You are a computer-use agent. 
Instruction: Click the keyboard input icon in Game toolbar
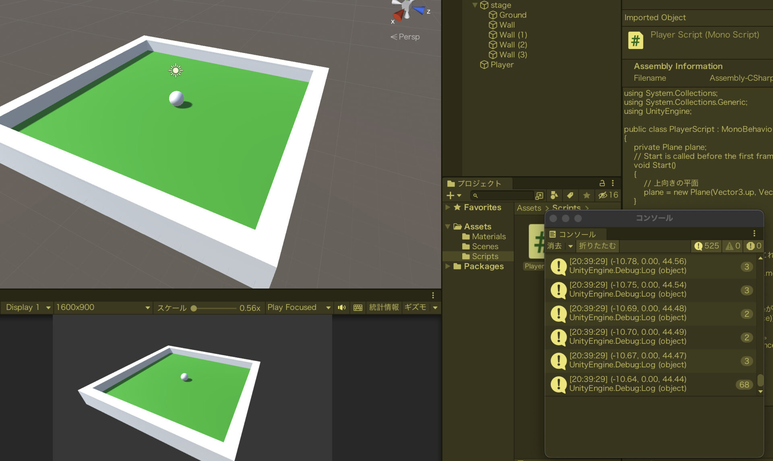[x=358, y=307]
